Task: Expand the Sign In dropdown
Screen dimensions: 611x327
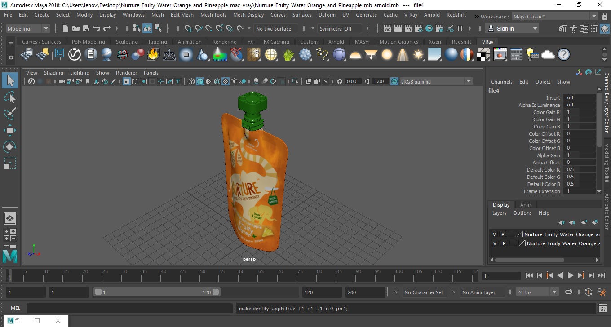Action: [x=535, y=28]
